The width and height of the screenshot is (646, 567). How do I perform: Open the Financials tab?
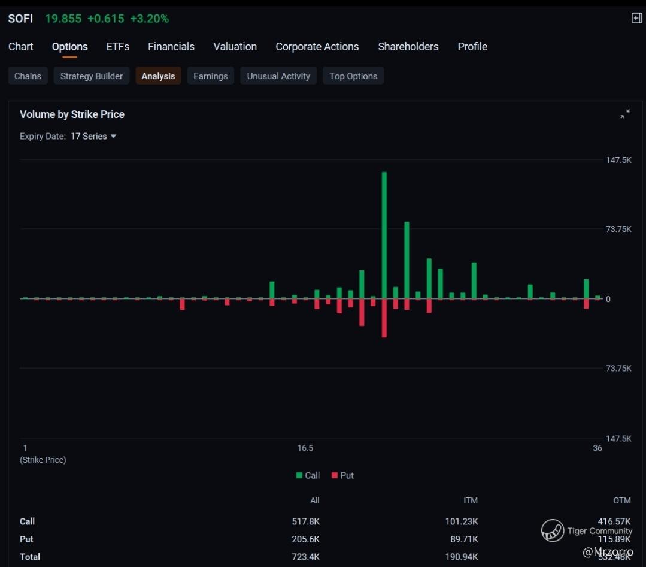[x=171, y=47]
